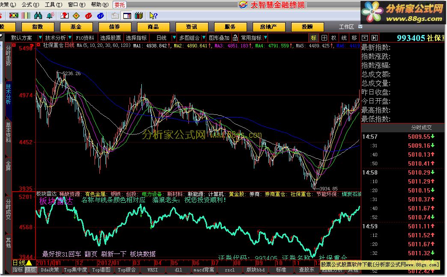Image resolution: width=447 pixels, height=277 pixels.
Task: Click the window layout panel icon
Action: pos(127,16)
